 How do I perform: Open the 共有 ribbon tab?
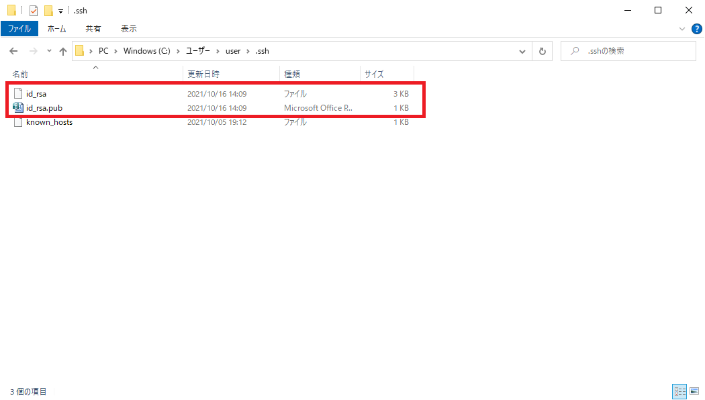pyautogui.click(x=93, y=29)
